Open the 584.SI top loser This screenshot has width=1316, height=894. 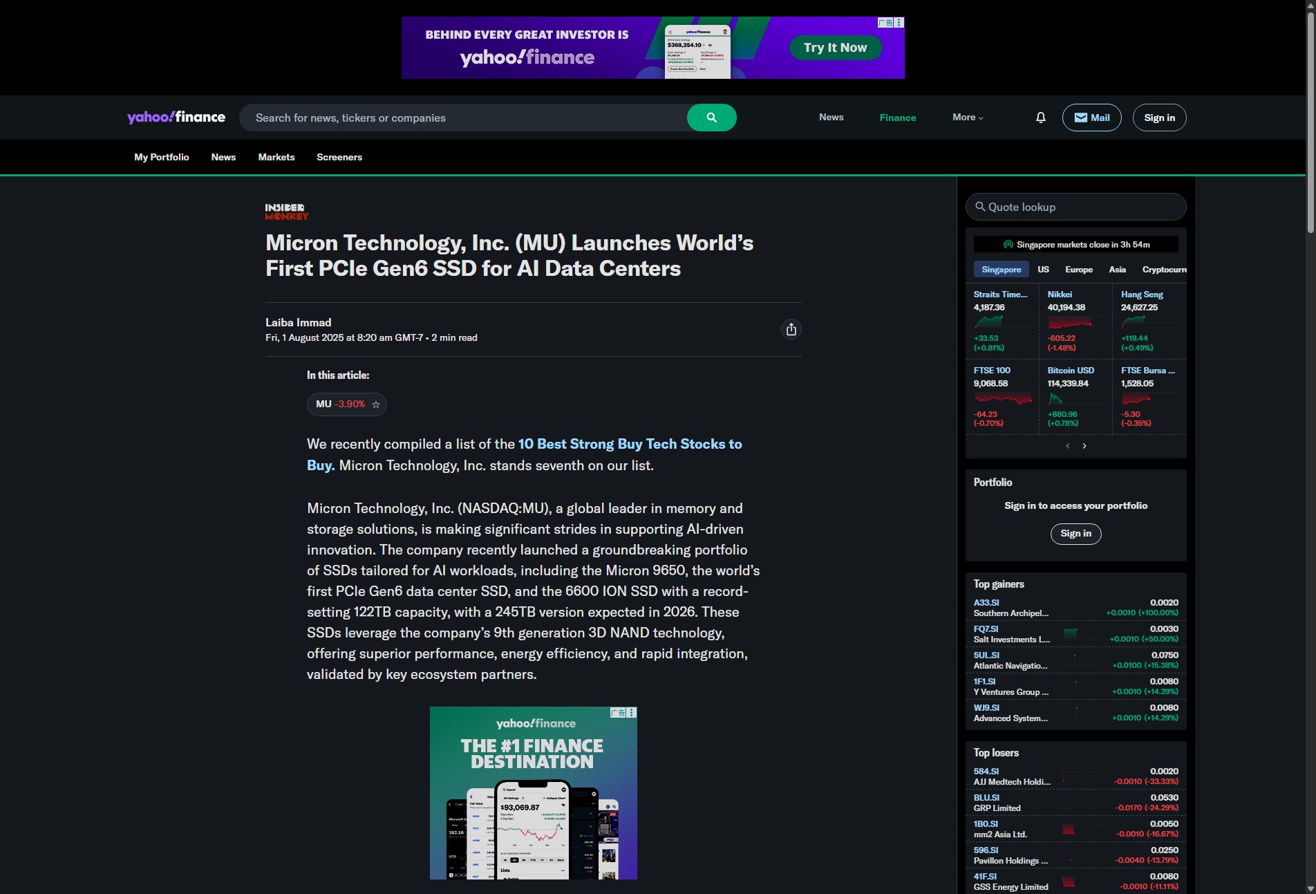pos(1075,776)
